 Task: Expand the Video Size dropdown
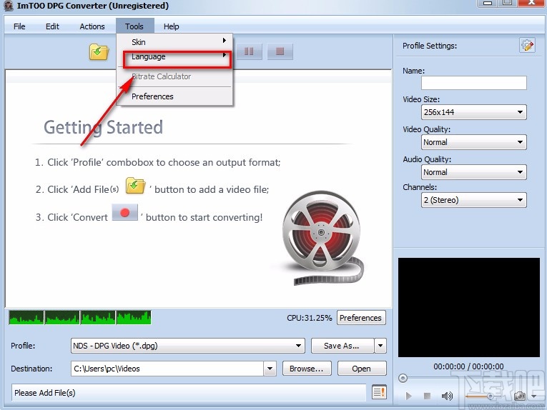coord(473,112)
